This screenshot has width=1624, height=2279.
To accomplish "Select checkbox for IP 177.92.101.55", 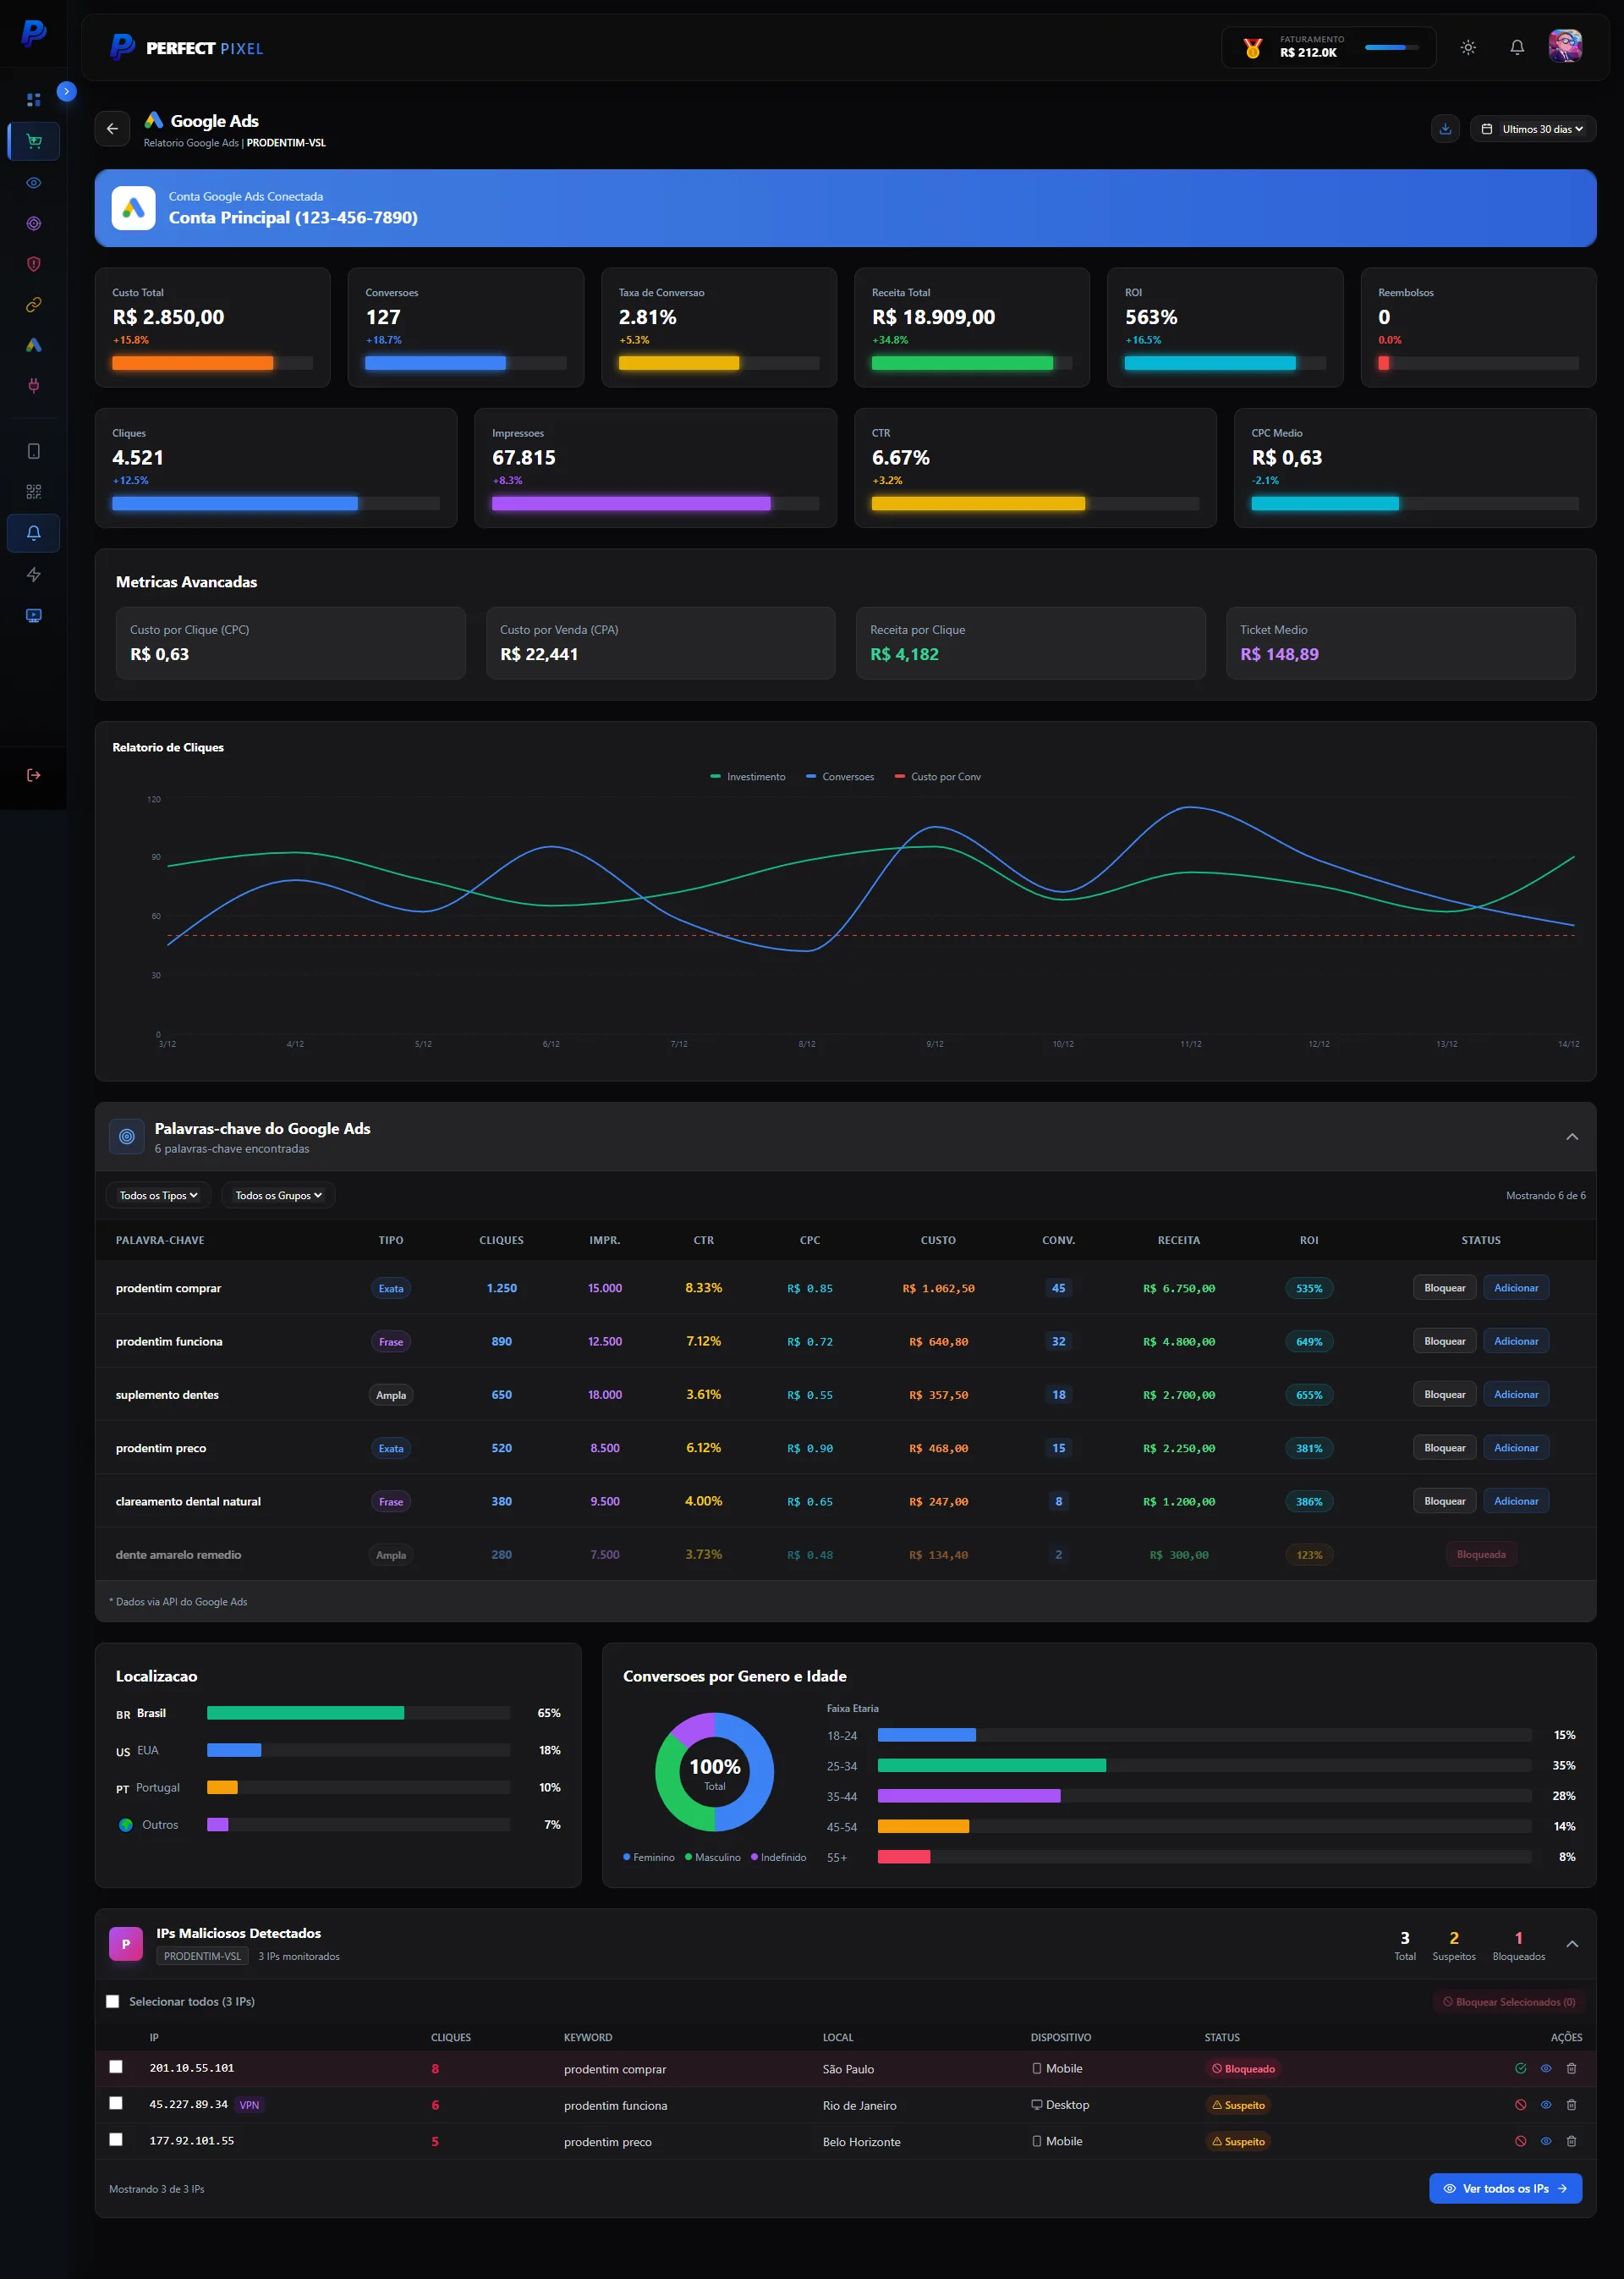I will (x=116, y=2140).
